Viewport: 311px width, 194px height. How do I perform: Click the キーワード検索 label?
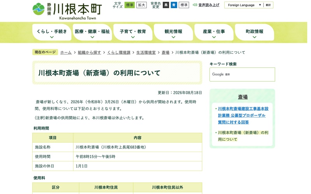223,64
